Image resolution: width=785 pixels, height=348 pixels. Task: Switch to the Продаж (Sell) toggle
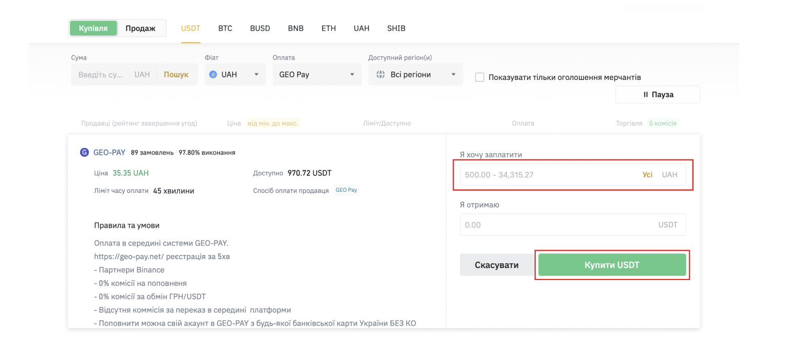pyautogui.click(x=141, y=28)
